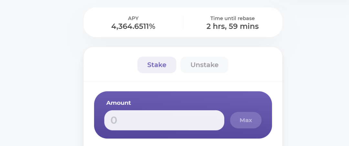Click the annual percentage yield figure
Image resolution: width=349 pixels, height=146 pixels.
pyautogui.click(x=133, y=26)
